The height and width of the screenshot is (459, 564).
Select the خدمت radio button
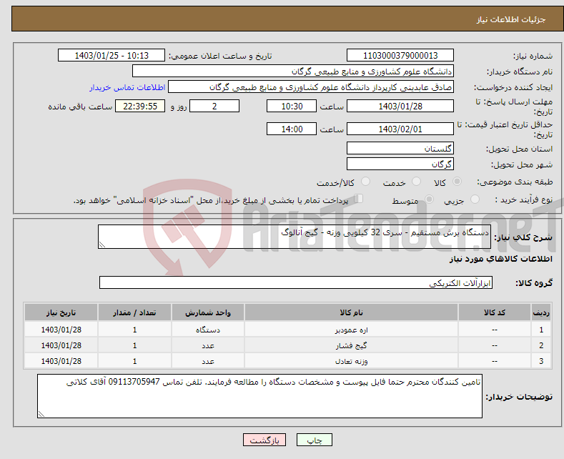(416, 182)
